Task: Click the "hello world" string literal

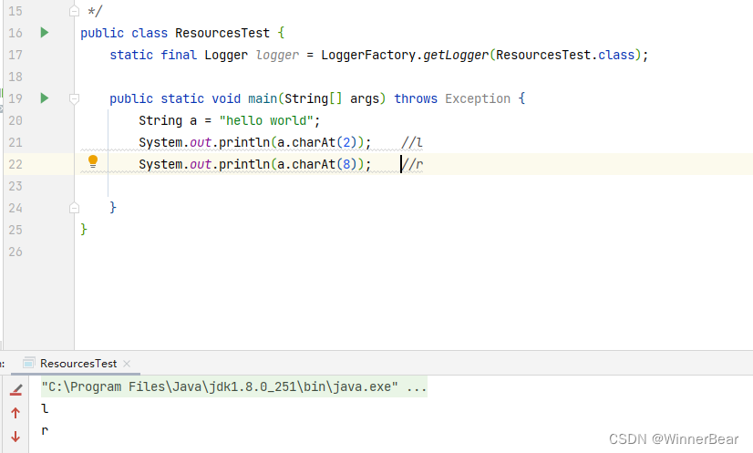Action: pos(266,120)
